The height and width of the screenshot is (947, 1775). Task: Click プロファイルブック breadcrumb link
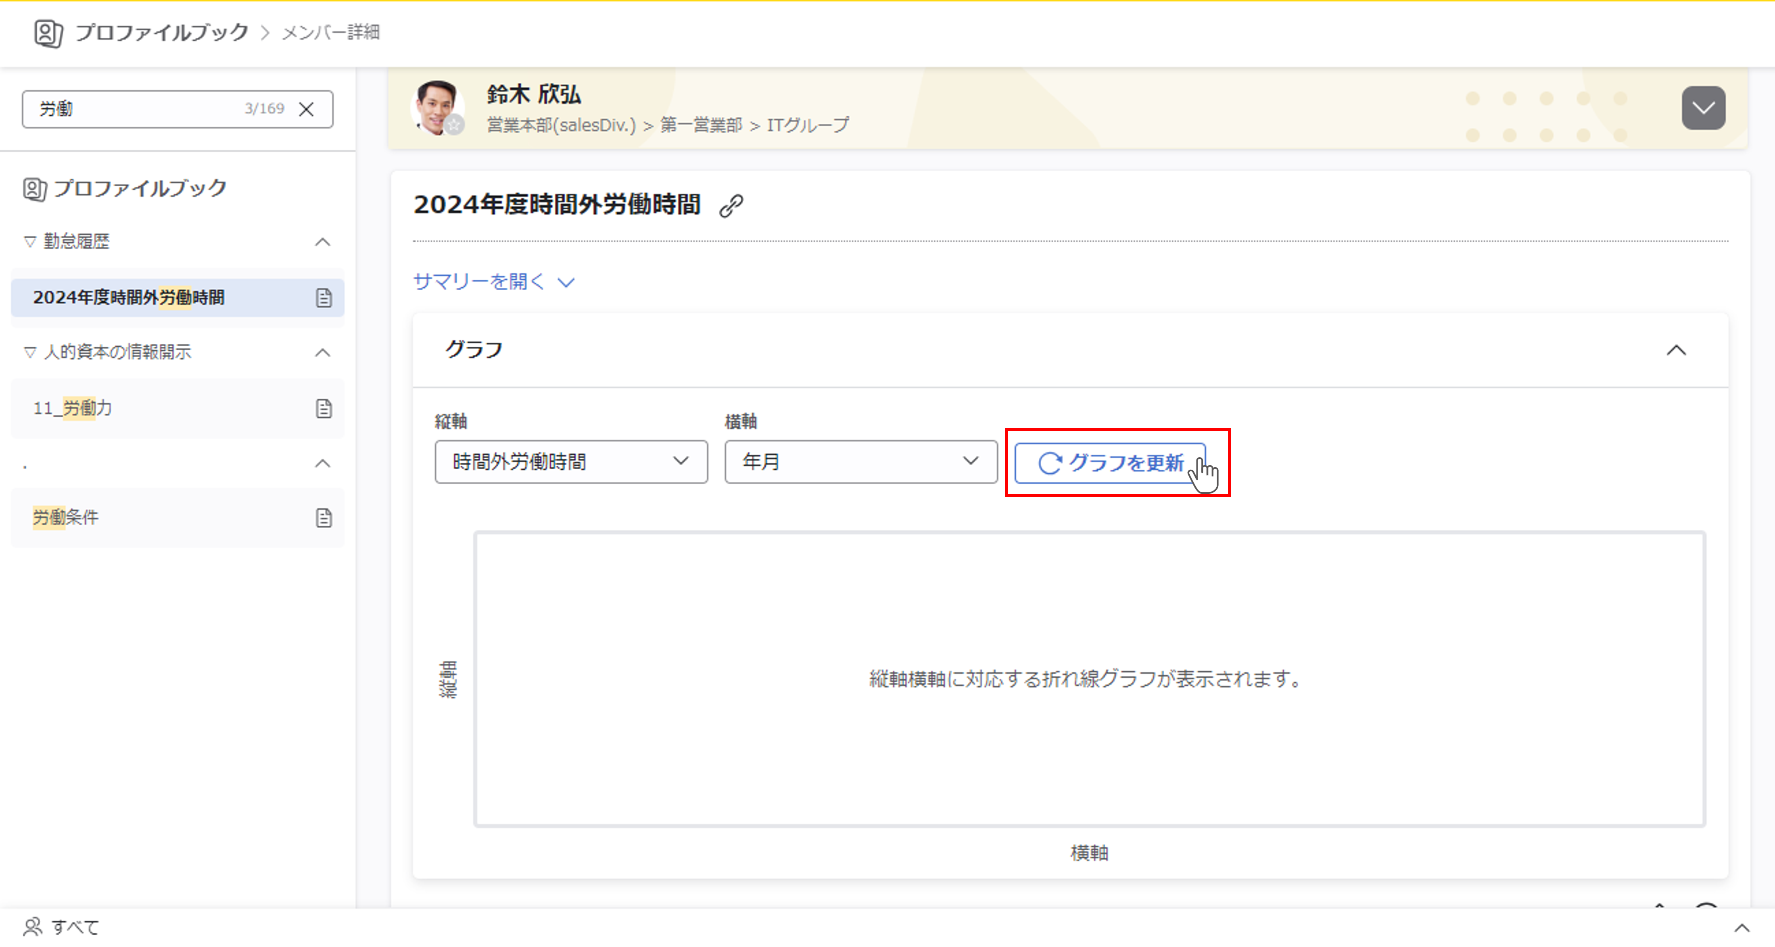point(161,32)
